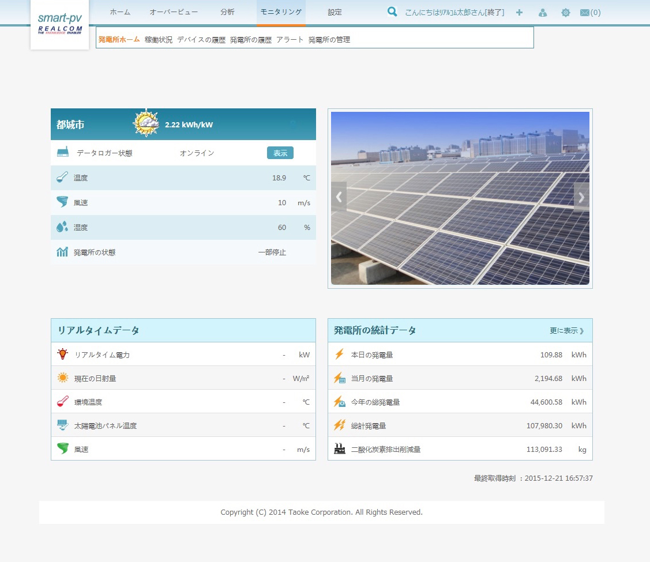Click the thermometer icon beside 温度
Viewport: 650px width, 562px height.
click(62, 178)
